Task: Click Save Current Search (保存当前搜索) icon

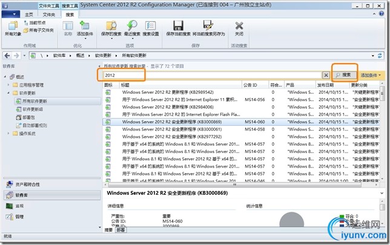Action: click(178, 28)
